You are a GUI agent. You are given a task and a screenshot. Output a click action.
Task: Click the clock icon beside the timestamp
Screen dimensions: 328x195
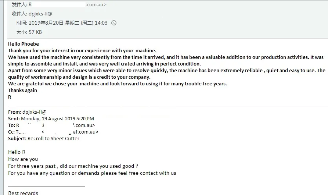(x=114, y=23)
